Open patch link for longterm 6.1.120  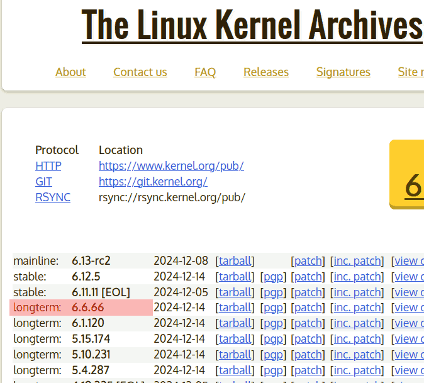308,323
